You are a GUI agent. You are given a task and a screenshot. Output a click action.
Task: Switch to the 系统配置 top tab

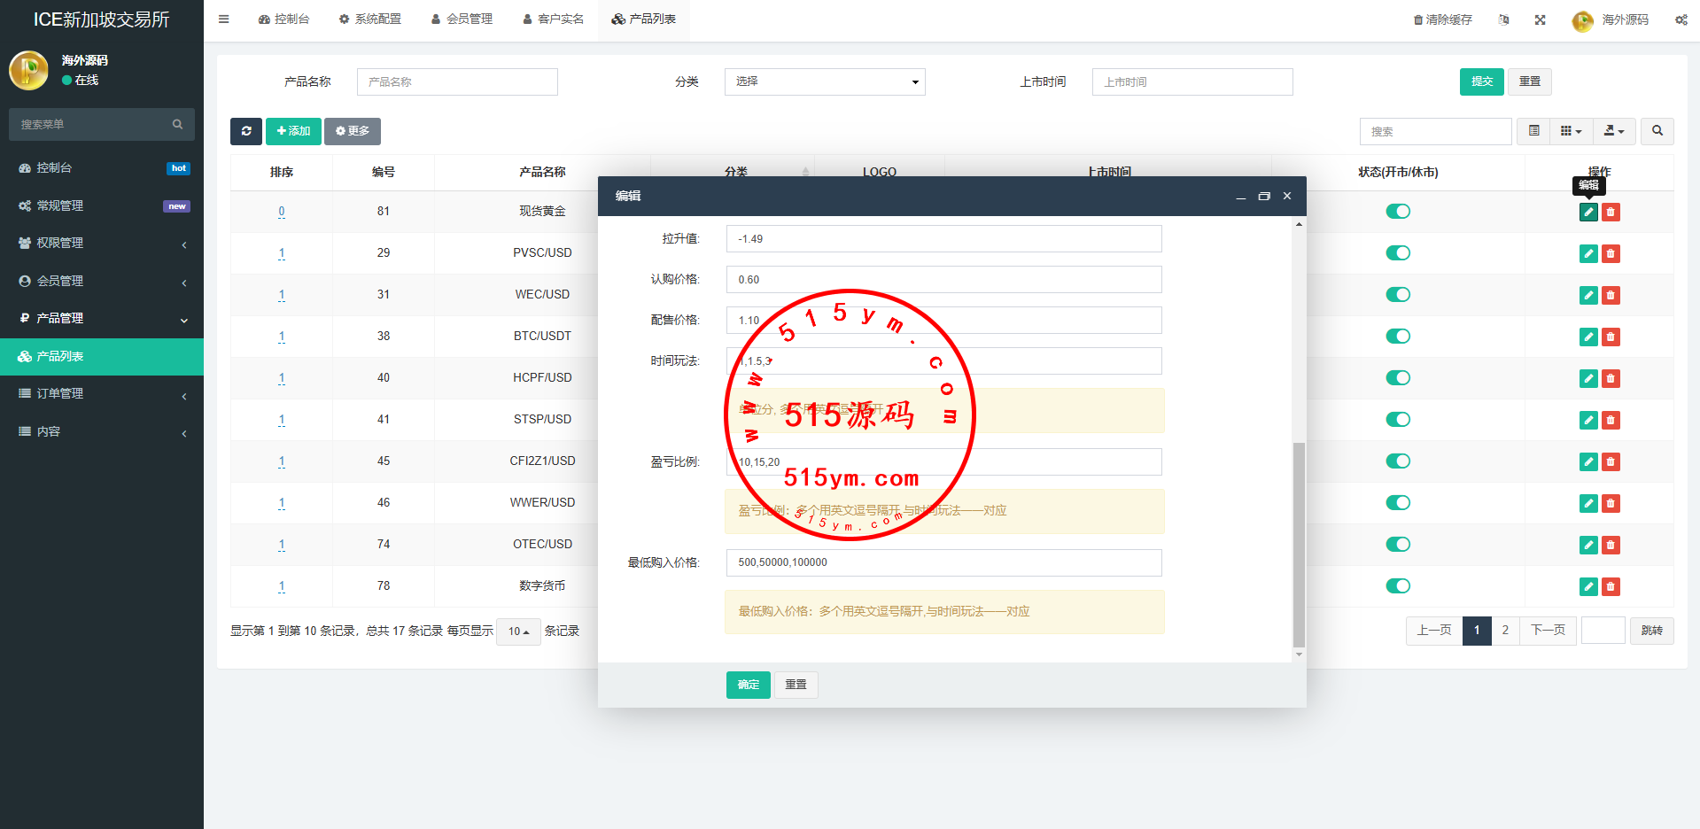370,19
